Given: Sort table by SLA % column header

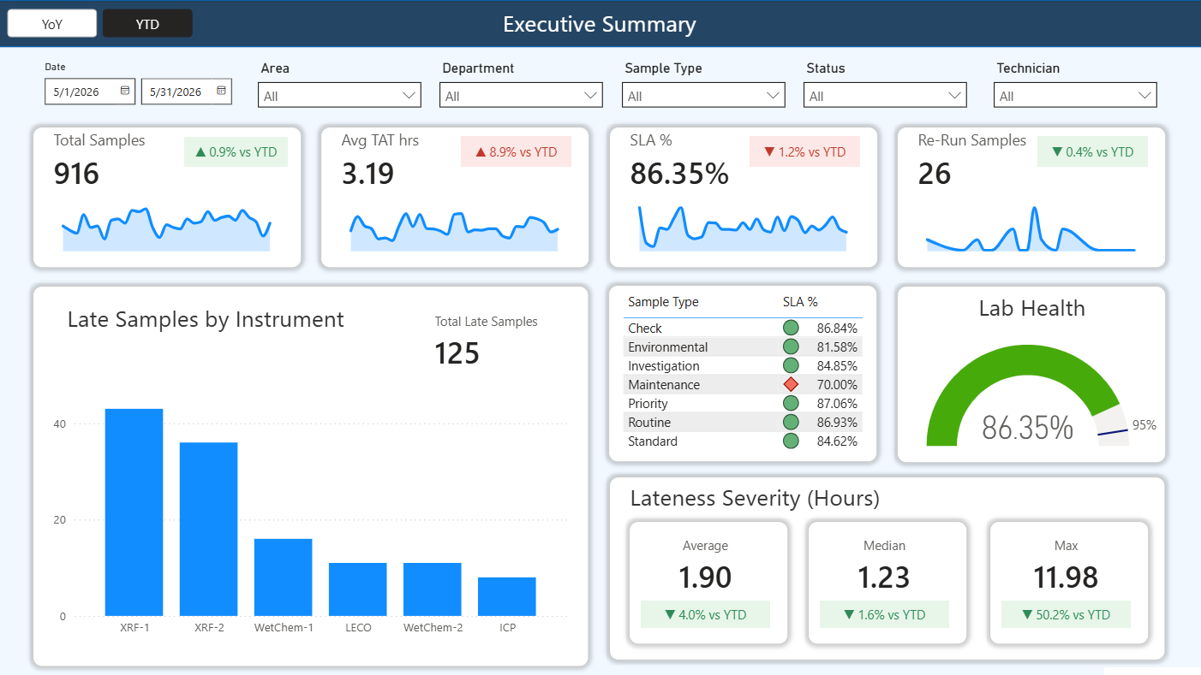Looking at the screenshot, I should pyautogui.click(x=800, y=302).
